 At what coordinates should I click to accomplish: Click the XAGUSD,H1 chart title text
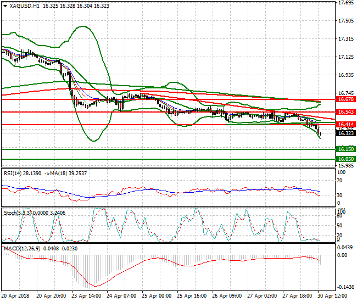[21, 5]
